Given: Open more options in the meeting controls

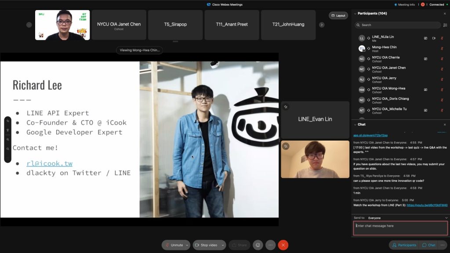Looking at the screenshot, I should point(270,245).
